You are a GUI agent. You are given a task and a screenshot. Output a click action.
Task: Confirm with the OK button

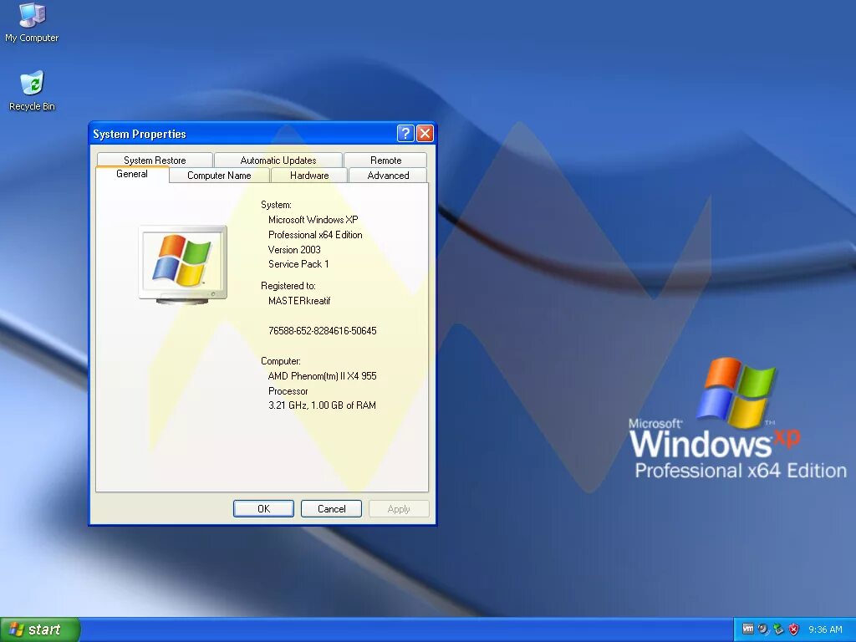(x=263, y=509)
